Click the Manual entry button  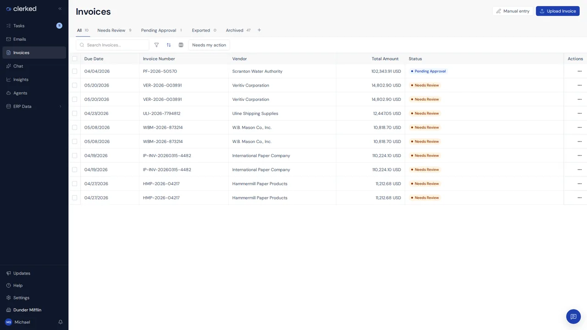click(513, 11)
